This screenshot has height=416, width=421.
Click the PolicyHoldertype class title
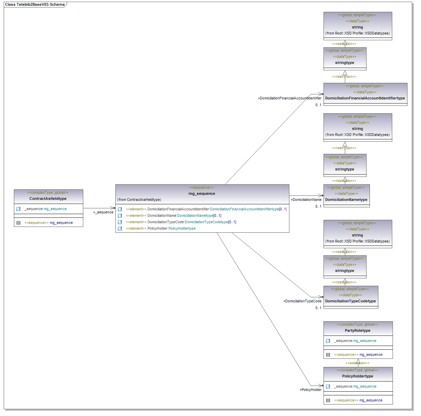(357, 376)
